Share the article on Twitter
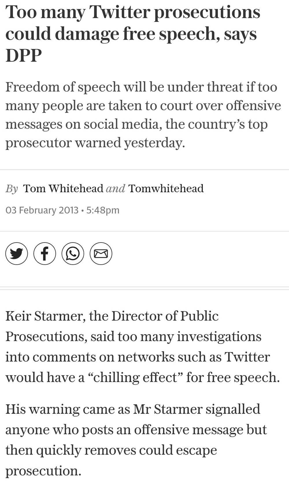This screenshot has height=491, width=289. (16, 254)
